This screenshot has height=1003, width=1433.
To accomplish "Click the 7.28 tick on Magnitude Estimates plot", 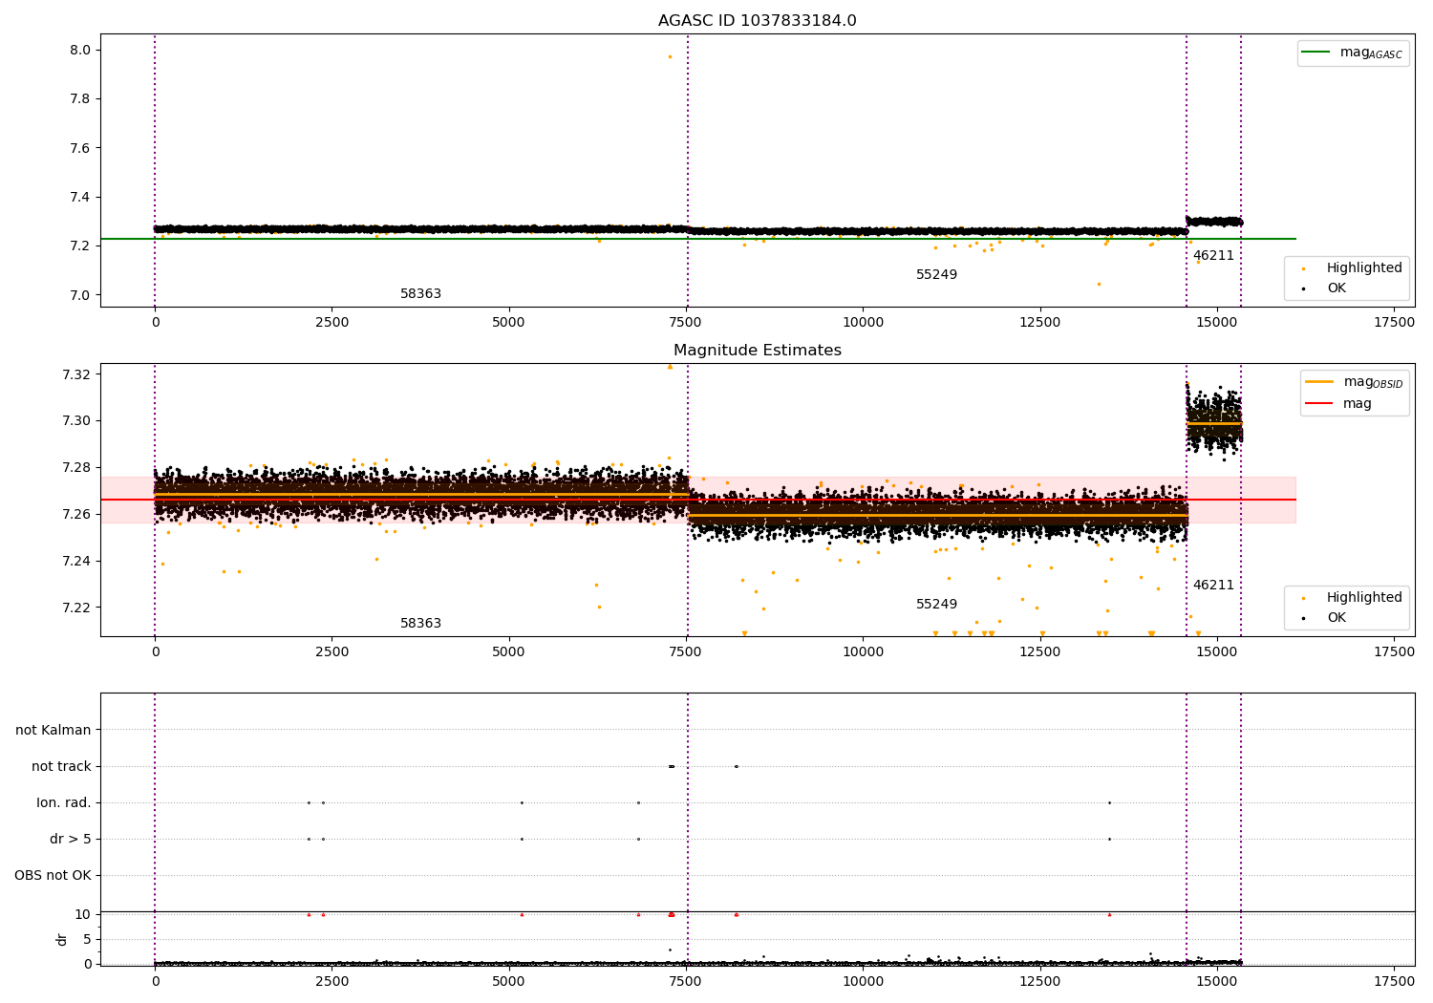I will [75, 467].
